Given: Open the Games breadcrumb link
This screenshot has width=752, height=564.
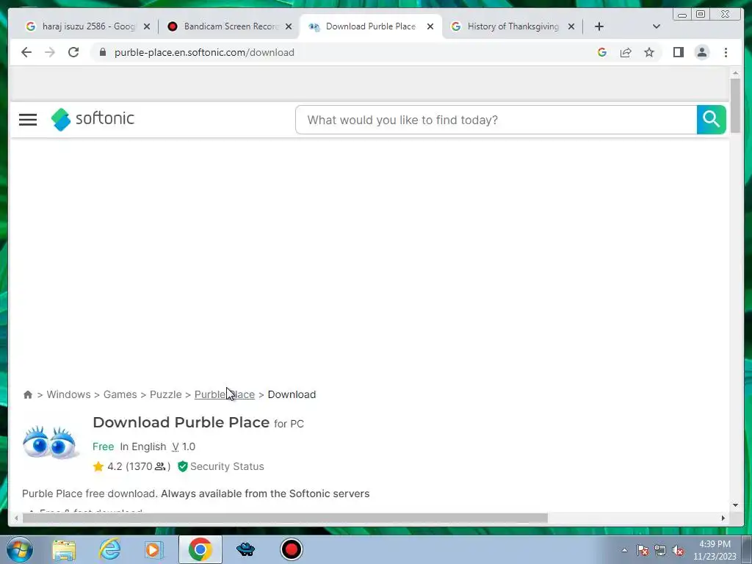Looking at the screenshot, I should tap(120, 394).
